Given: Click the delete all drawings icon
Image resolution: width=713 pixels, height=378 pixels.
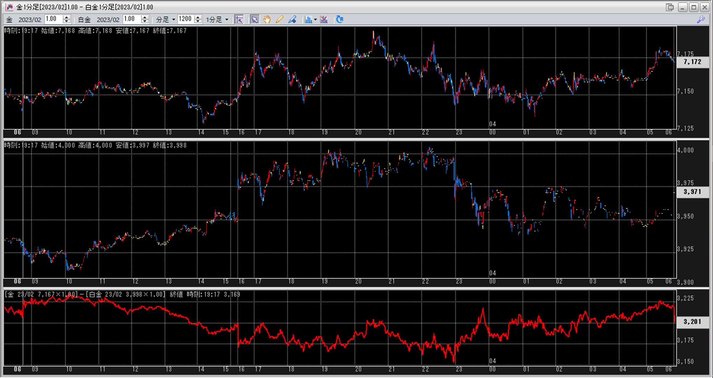Looking at the screenshot, I should coord(324,20).
